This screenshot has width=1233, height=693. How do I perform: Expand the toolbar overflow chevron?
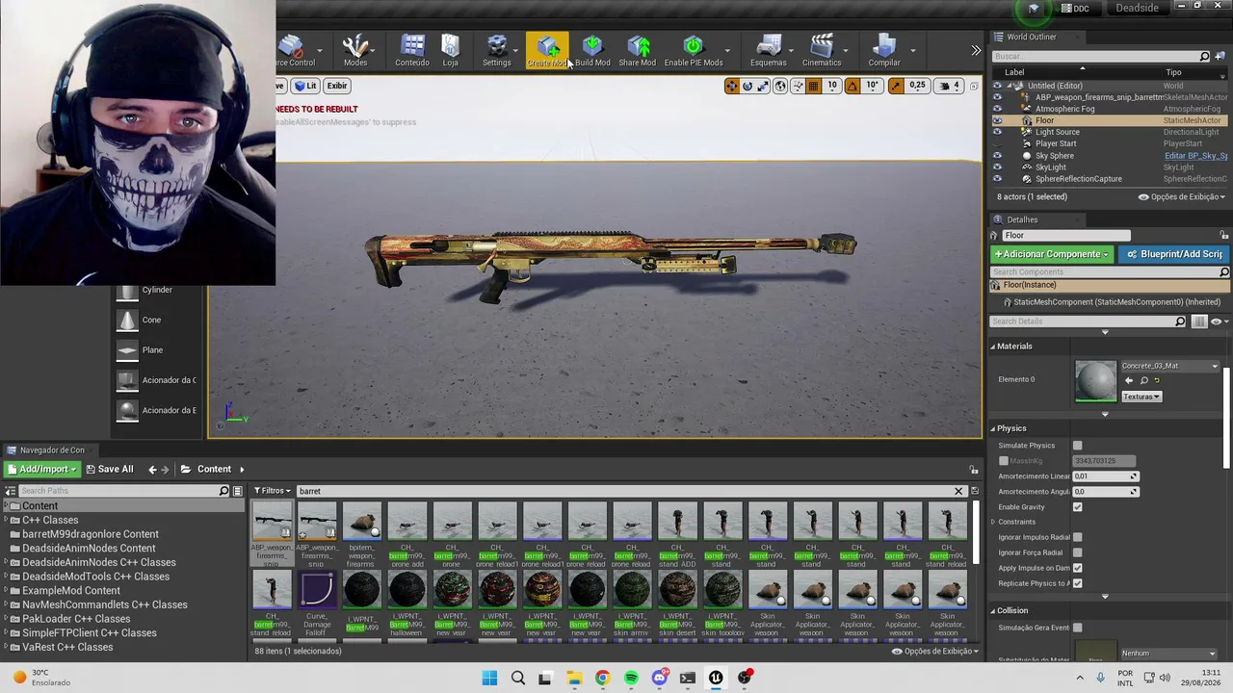[x=976, y=50]
